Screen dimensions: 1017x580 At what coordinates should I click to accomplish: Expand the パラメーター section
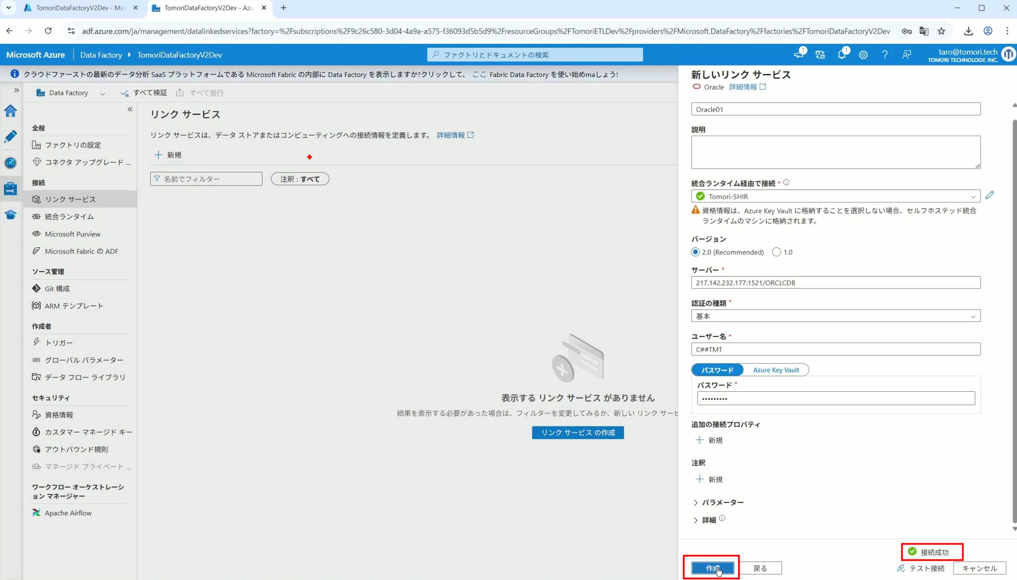[722, 503]
